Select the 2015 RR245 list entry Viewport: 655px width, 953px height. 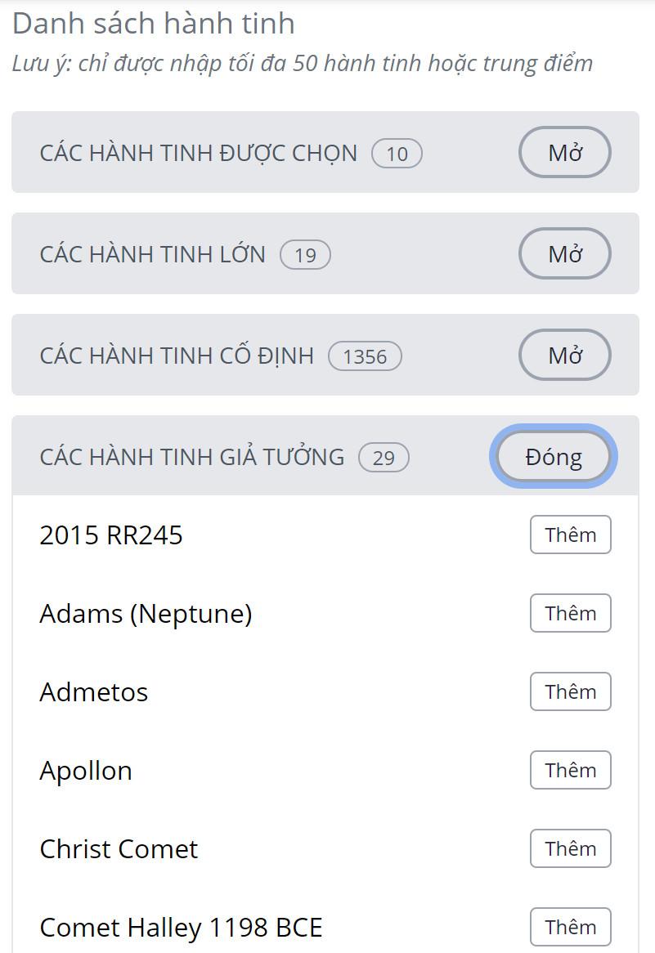[x=111, y=535]
